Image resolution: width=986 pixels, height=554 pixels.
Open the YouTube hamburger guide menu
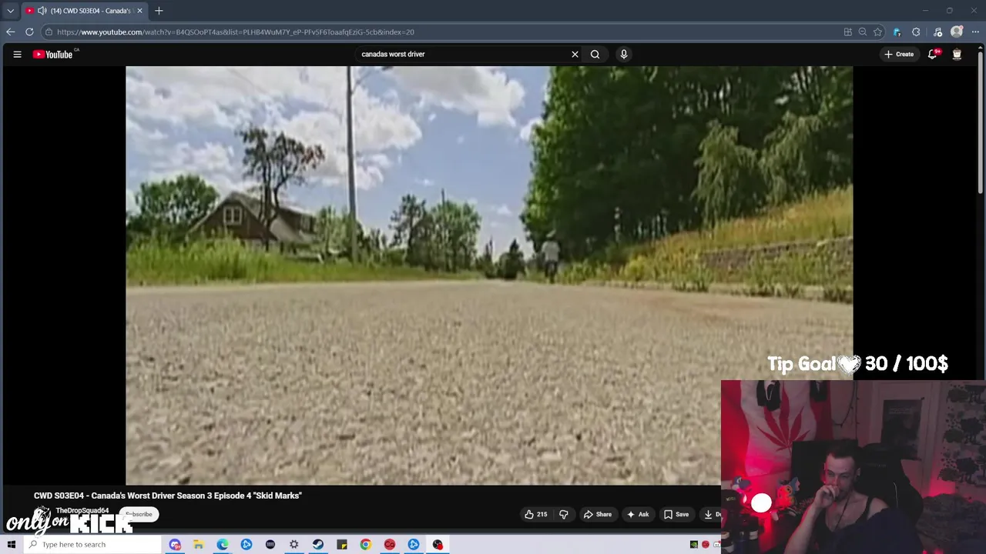(x=17, y=54)
